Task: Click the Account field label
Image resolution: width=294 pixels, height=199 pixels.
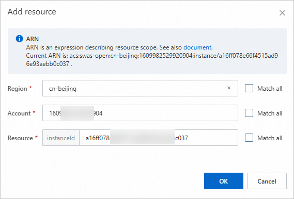Action: (19, 113)
